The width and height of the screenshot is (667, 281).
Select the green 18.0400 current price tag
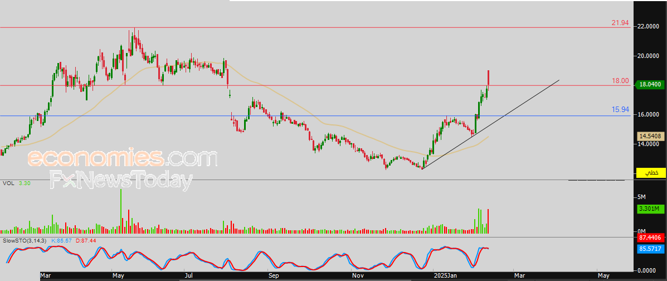pos(650,85)
